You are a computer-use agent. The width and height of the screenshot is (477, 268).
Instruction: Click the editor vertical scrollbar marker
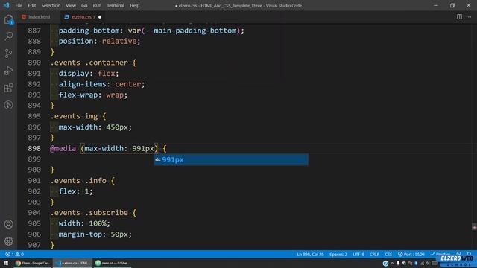(474, 227)
